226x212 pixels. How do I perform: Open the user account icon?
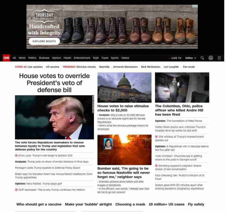pyautogui.click(x=211, y=58)
